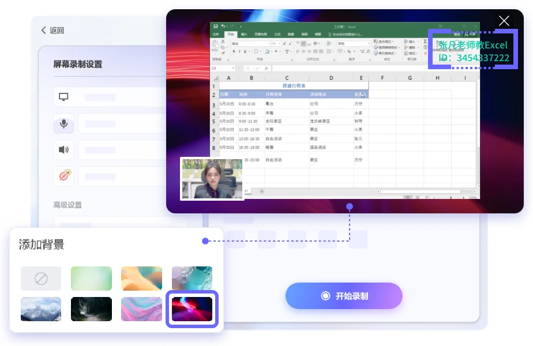Image resolution: width=533 pixels, height=346 pixels.
Task: Open the 页面布局 tab in Excel preview
Action: pos(261,35)
